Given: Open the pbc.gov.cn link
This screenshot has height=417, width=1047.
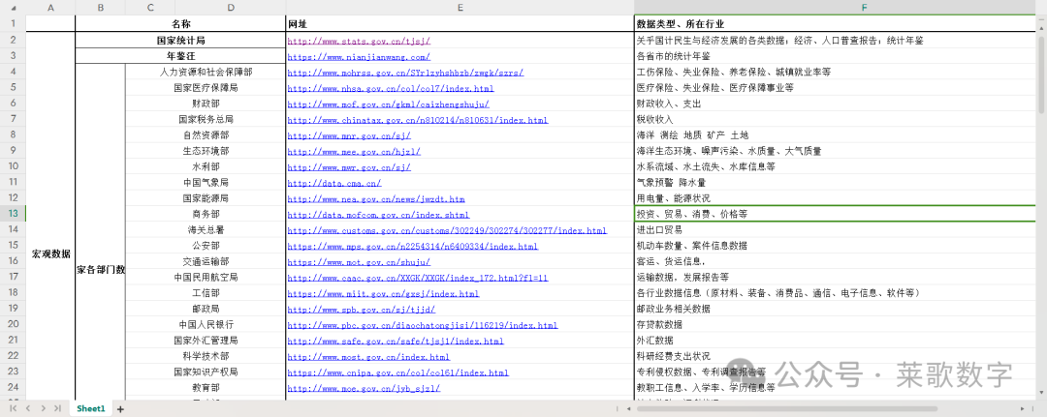Looking at the screenshot, I should pos(422,325).
